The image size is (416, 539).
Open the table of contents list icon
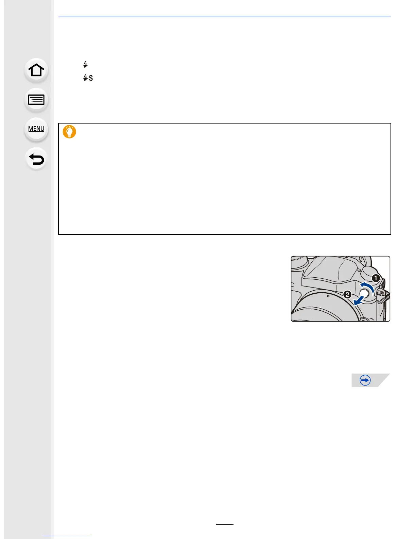click(36, 100)
